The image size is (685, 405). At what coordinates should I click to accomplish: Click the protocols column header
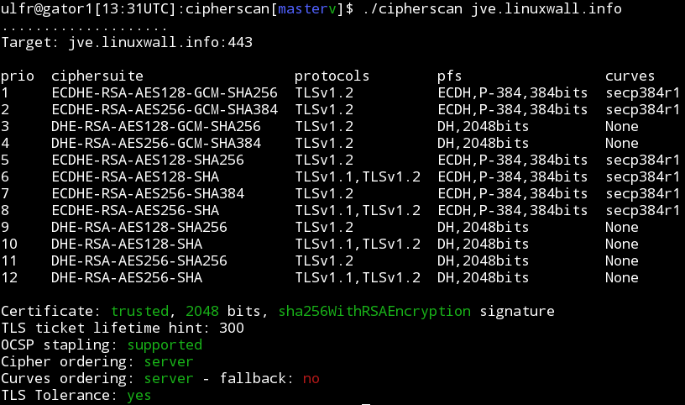click(x=332, y=76)
